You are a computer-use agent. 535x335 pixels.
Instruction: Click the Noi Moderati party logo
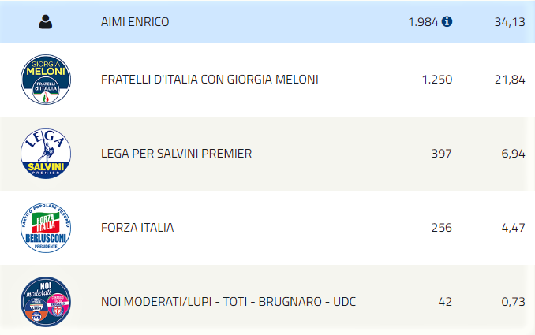[46, 302]
